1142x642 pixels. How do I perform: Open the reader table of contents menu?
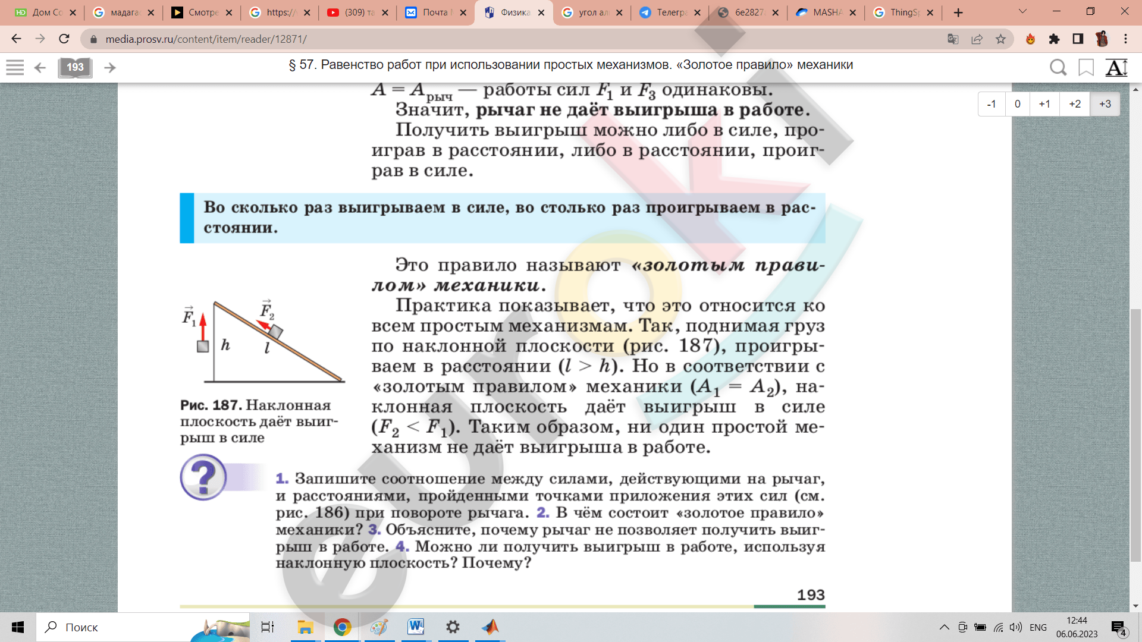[x=15, y=67]
